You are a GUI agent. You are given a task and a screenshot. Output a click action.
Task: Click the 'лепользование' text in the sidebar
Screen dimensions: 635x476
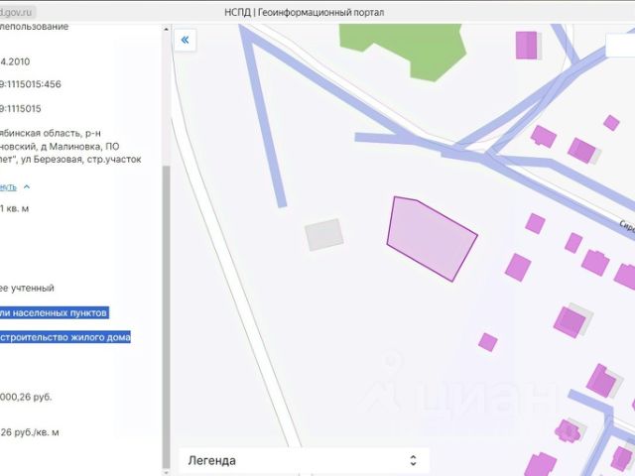[x=34, y=27]
